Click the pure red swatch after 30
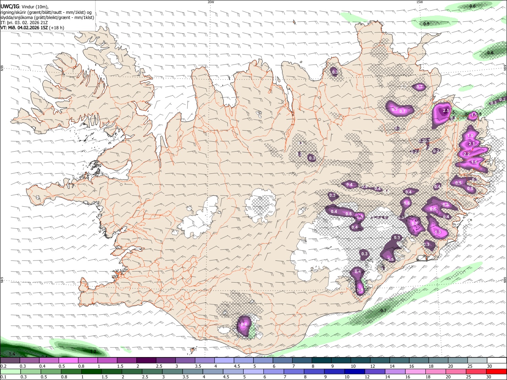The image size is (507, 380). pos(497,371)
